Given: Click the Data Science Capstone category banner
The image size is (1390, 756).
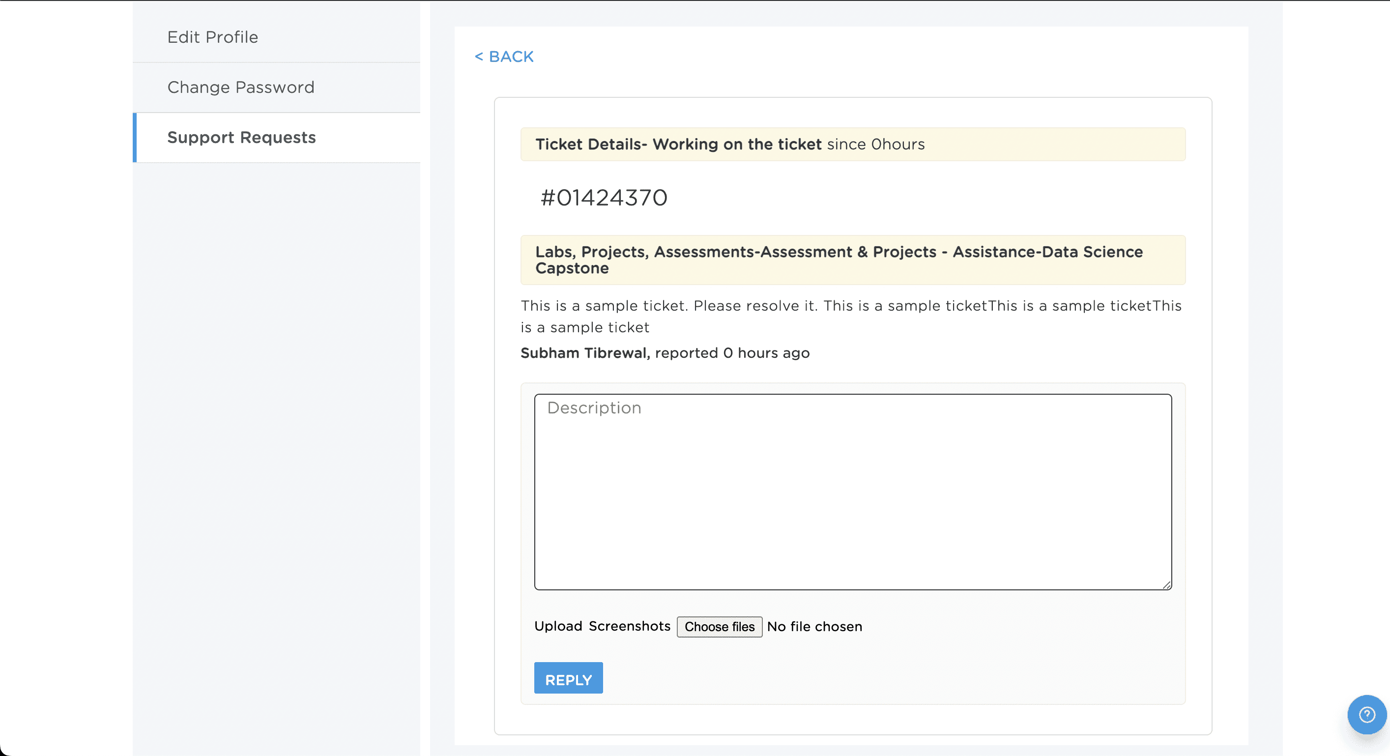Looking at the screenshot, I should tap(852, 260).
